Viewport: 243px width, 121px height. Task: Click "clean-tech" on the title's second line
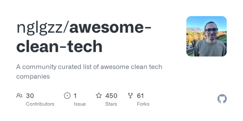[x=59, y=46]
